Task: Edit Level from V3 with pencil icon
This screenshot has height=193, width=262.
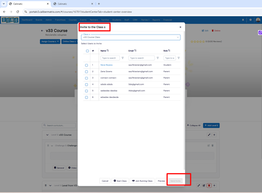Action: (x=204, y=186)
